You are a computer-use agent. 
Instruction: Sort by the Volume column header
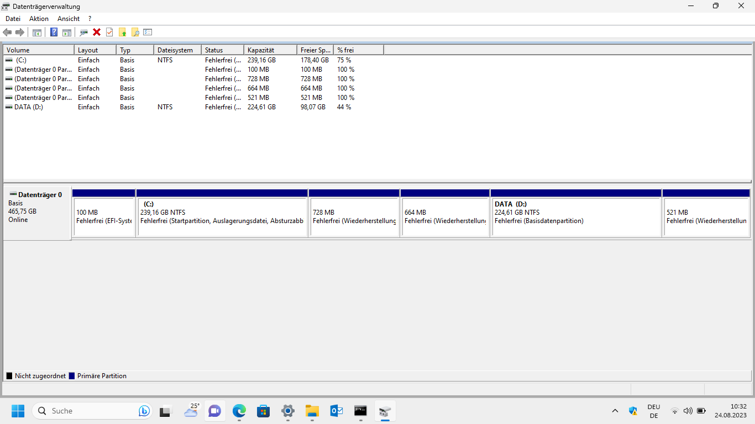point(39,50)
